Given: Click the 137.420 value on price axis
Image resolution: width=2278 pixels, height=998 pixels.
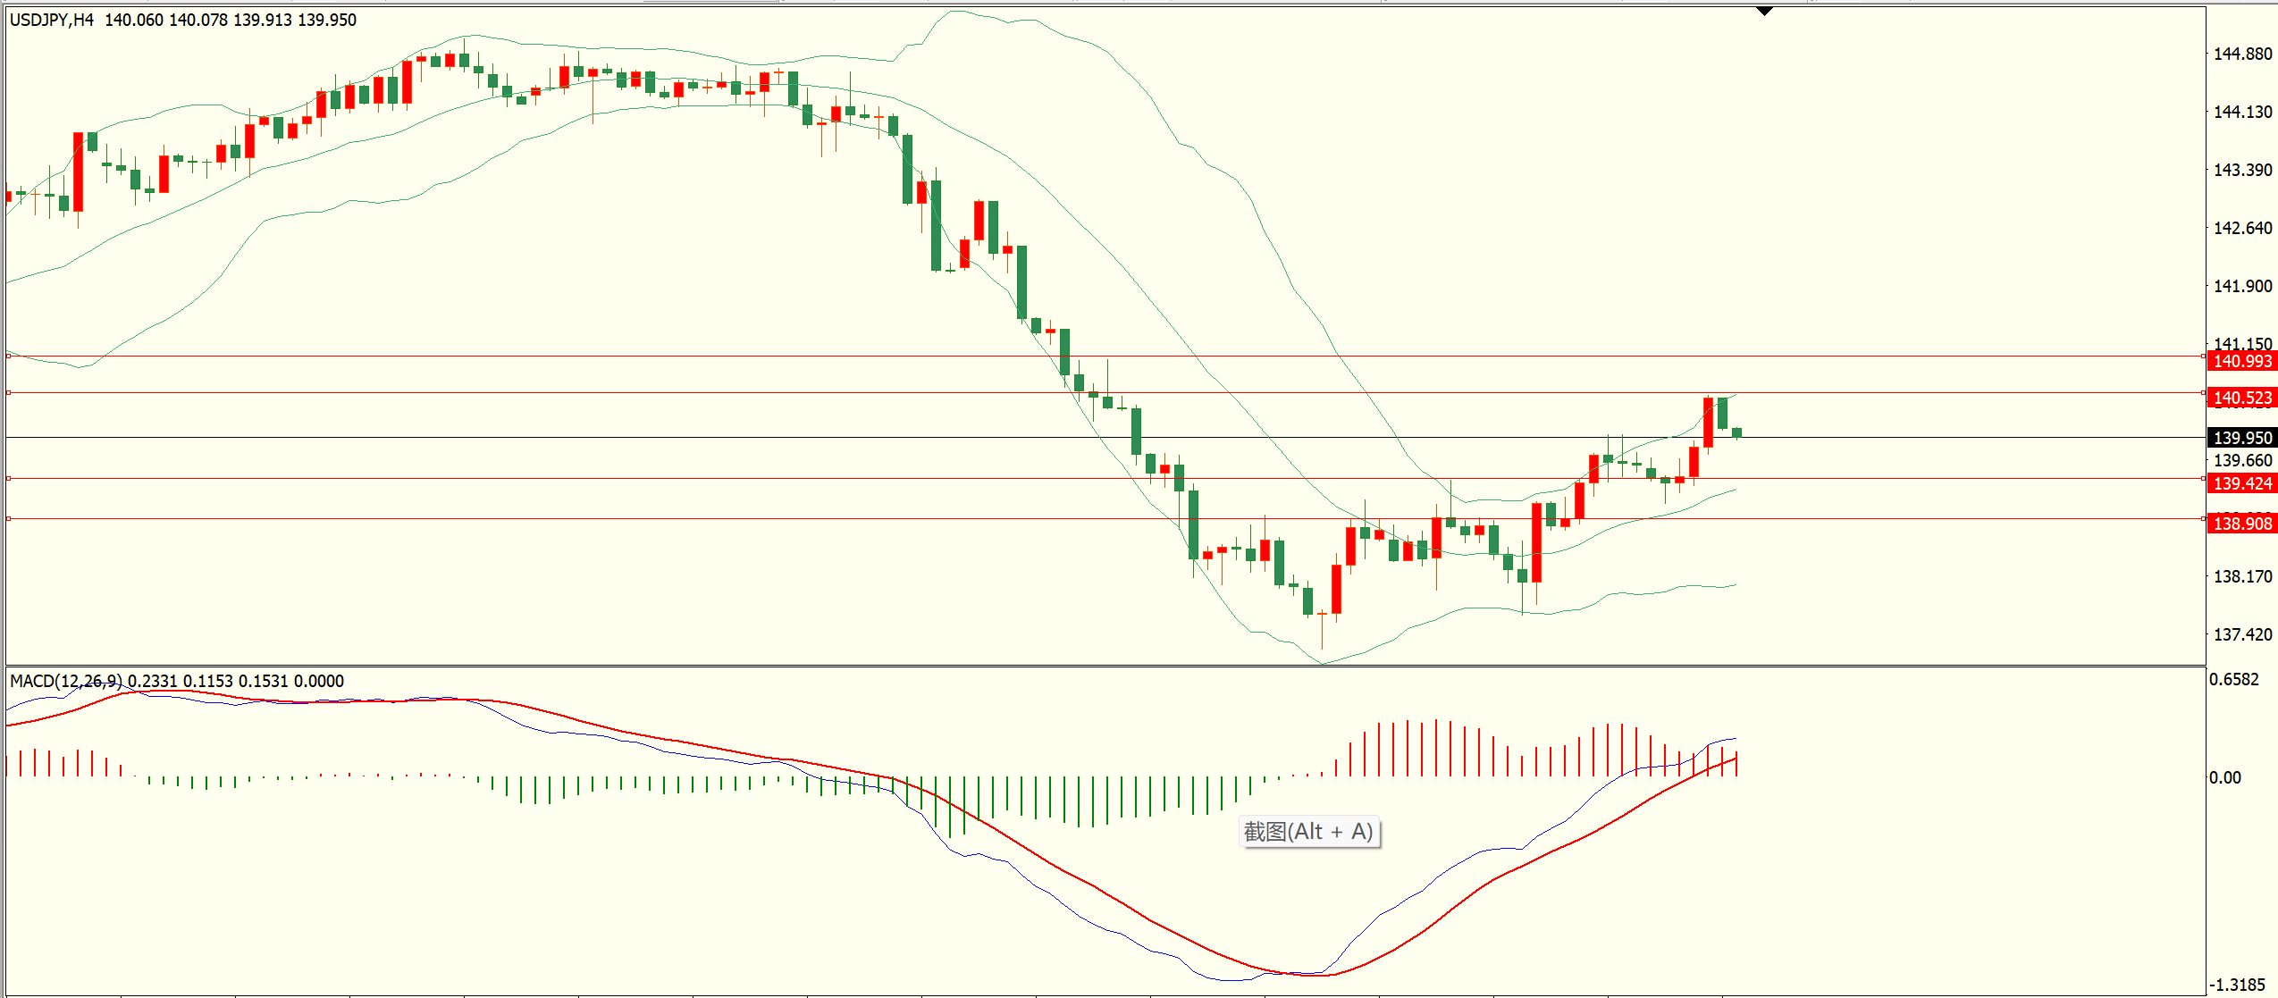Looking at the screenshot, I should point(2242,634).
